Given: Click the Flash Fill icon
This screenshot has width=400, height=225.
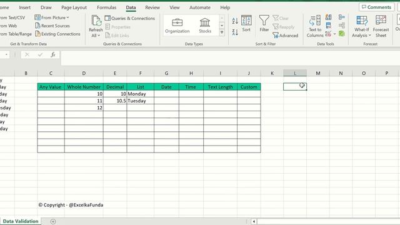Looking at the screenshot, I should (328, 17).
